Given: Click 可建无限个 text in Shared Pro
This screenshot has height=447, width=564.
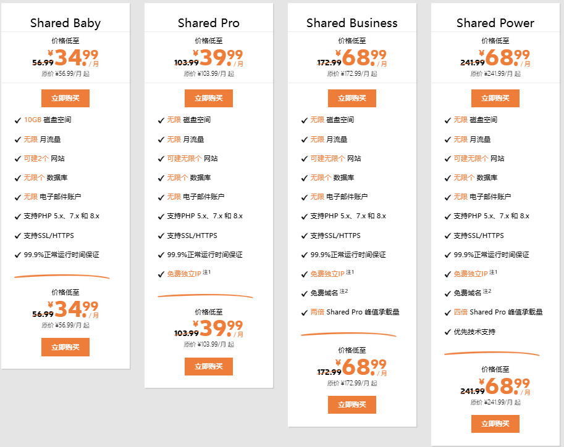Looking at the screenshot, I should [184, 159].
